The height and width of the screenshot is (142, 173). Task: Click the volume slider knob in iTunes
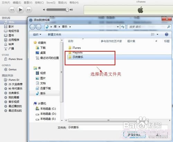pyautogui.click(x=67, y=10)
